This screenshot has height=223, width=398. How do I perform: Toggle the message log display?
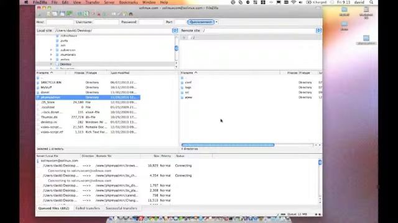point(48,14)
